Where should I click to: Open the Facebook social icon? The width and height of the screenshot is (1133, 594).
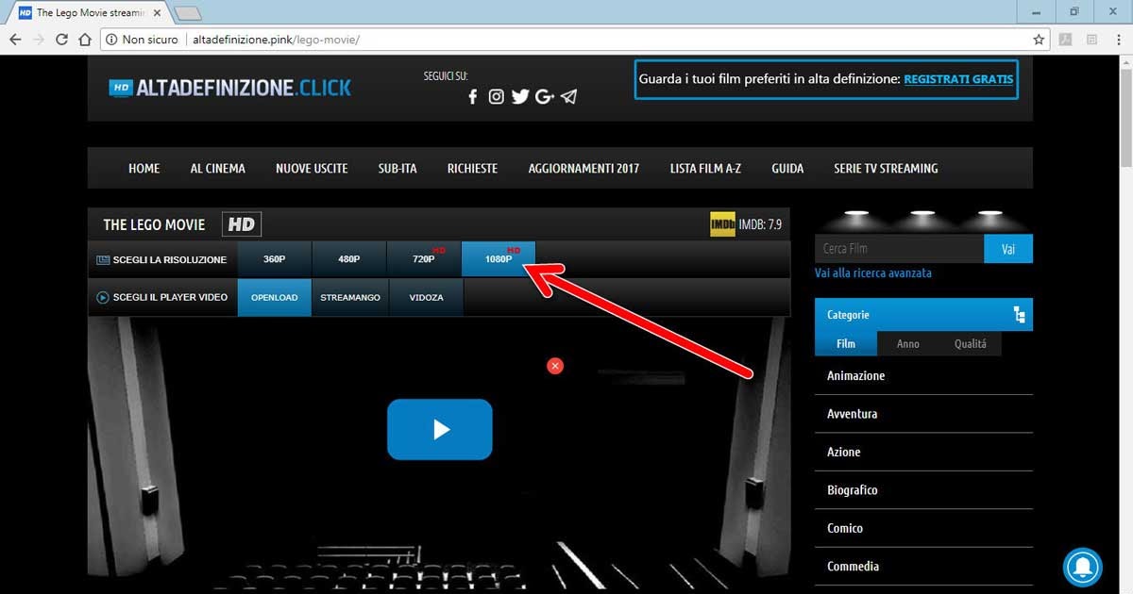click(473, 97)
